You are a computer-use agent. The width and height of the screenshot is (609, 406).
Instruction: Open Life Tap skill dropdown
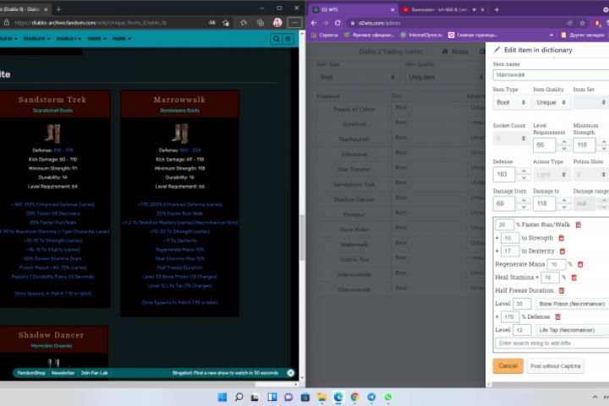pos(573,330)
